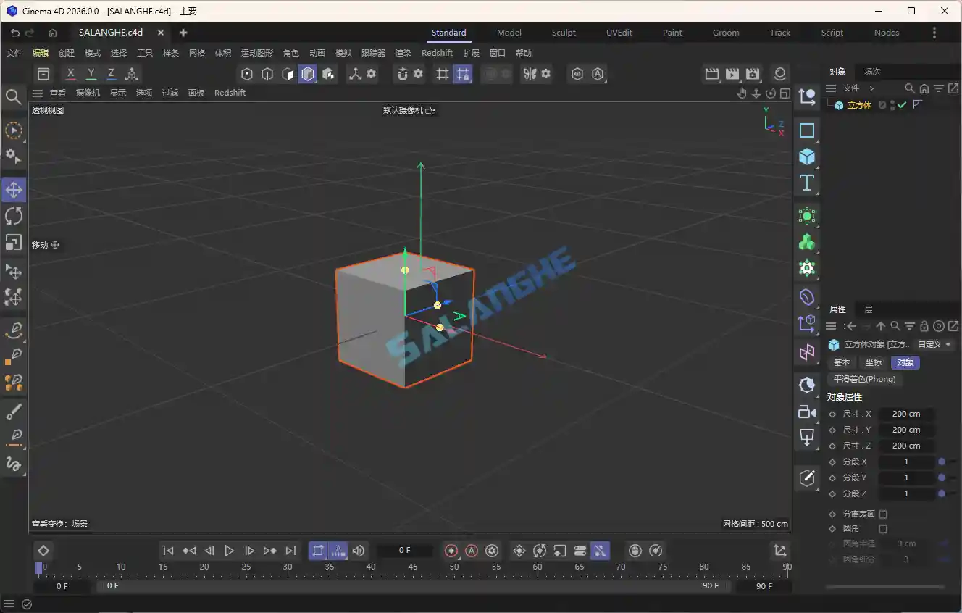Open the Redshift menu in the viewport menu bar
The height and width of the screenshot is (613, 962).
click(230, 92)
